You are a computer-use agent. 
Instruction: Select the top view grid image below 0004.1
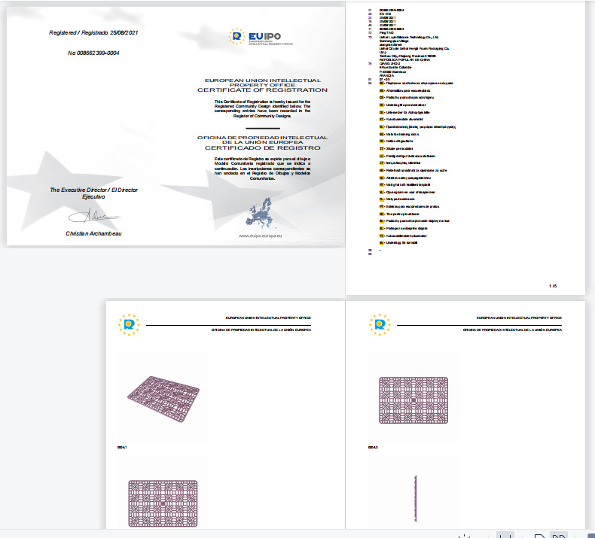pos(163,503)
